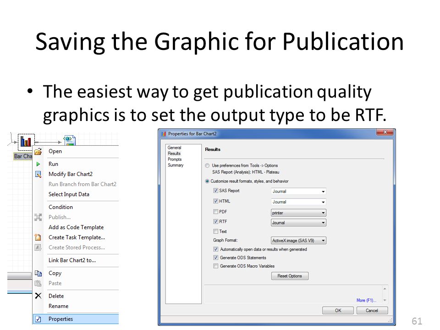The width and height of the screenshot is (440, 330).
Task: Toggle Generate ODS Statements checkbox
Action: tap(215, 258)
